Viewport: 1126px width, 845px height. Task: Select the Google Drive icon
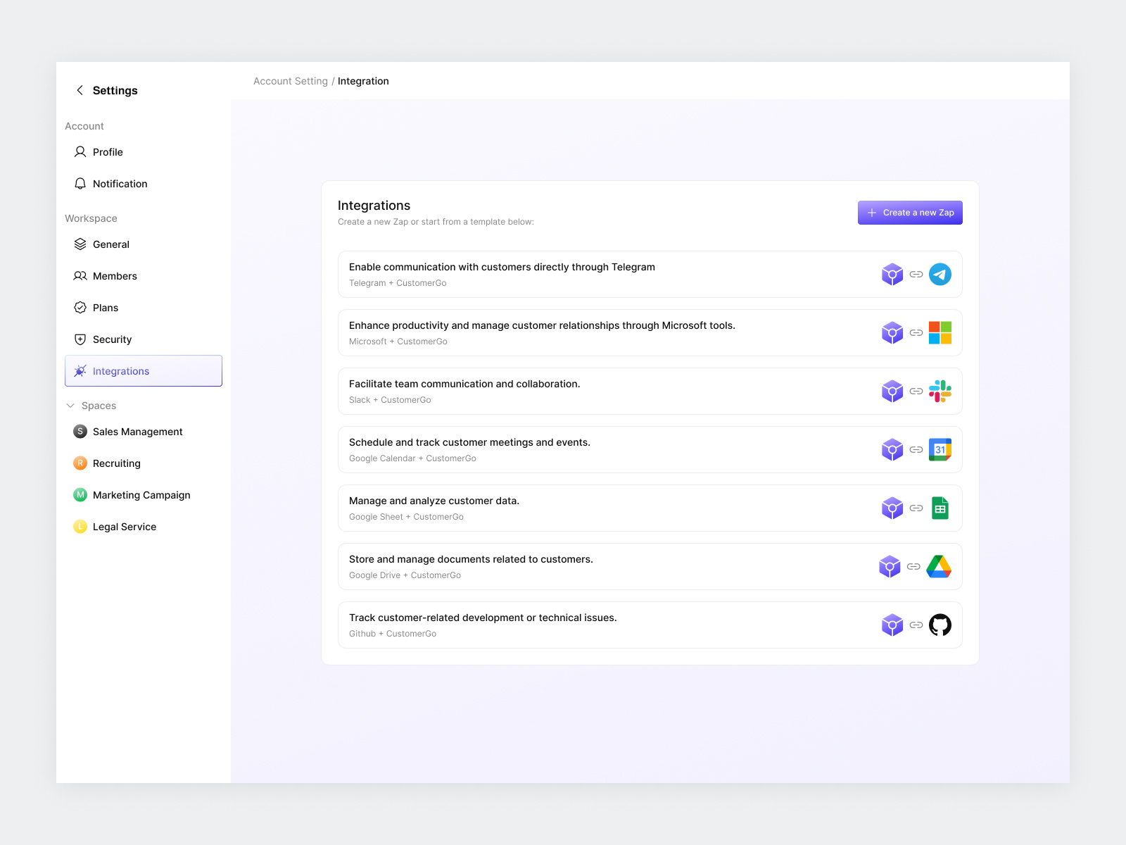click(938, 566)
